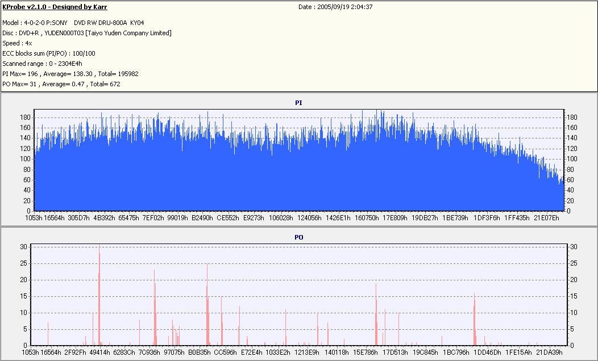Select the 1BC796h axis label
Image resolution: width=598 pixels, height=361 pixels.
tap(456, 352)
